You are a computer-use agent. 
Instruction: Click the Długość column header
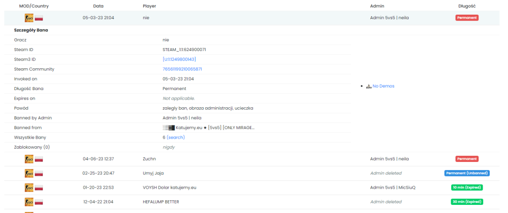click(x=467, y=6)
